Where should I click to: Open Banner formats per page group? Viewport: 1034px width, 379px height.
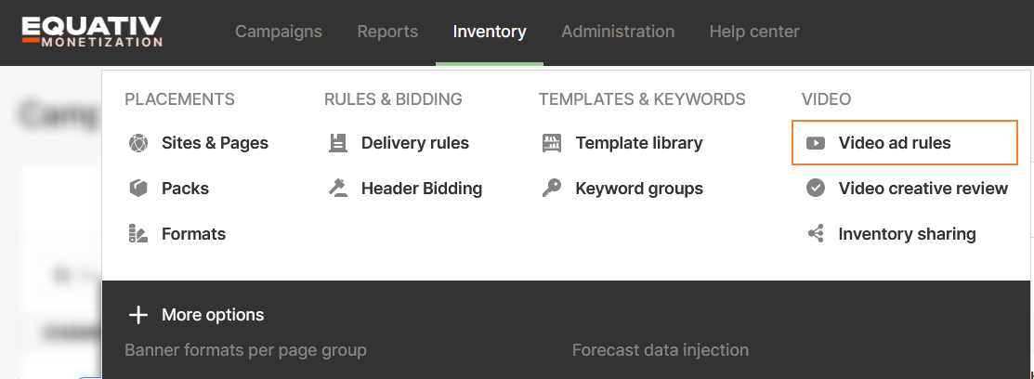[245, 350]
